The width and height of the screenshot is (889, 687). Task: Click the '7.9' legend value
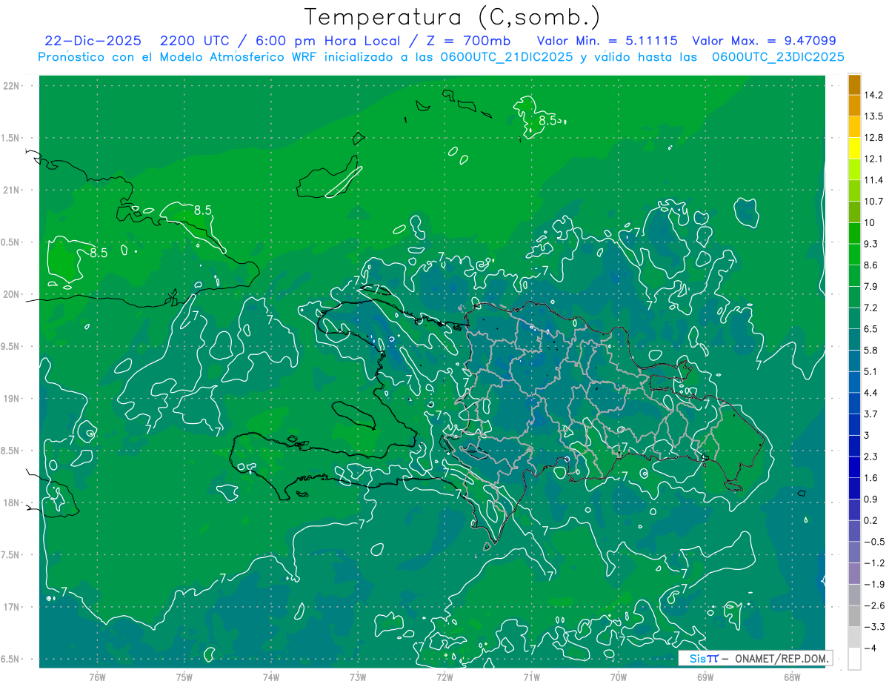871,287
